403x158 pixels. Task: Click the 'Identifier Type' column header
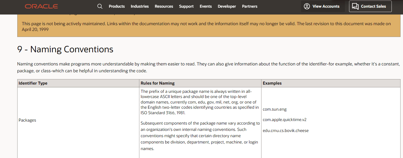point(33,83)
